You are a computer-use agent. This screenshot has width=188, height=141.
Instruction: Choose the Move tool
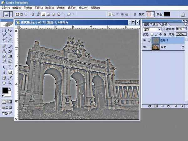tap(10, 30)
